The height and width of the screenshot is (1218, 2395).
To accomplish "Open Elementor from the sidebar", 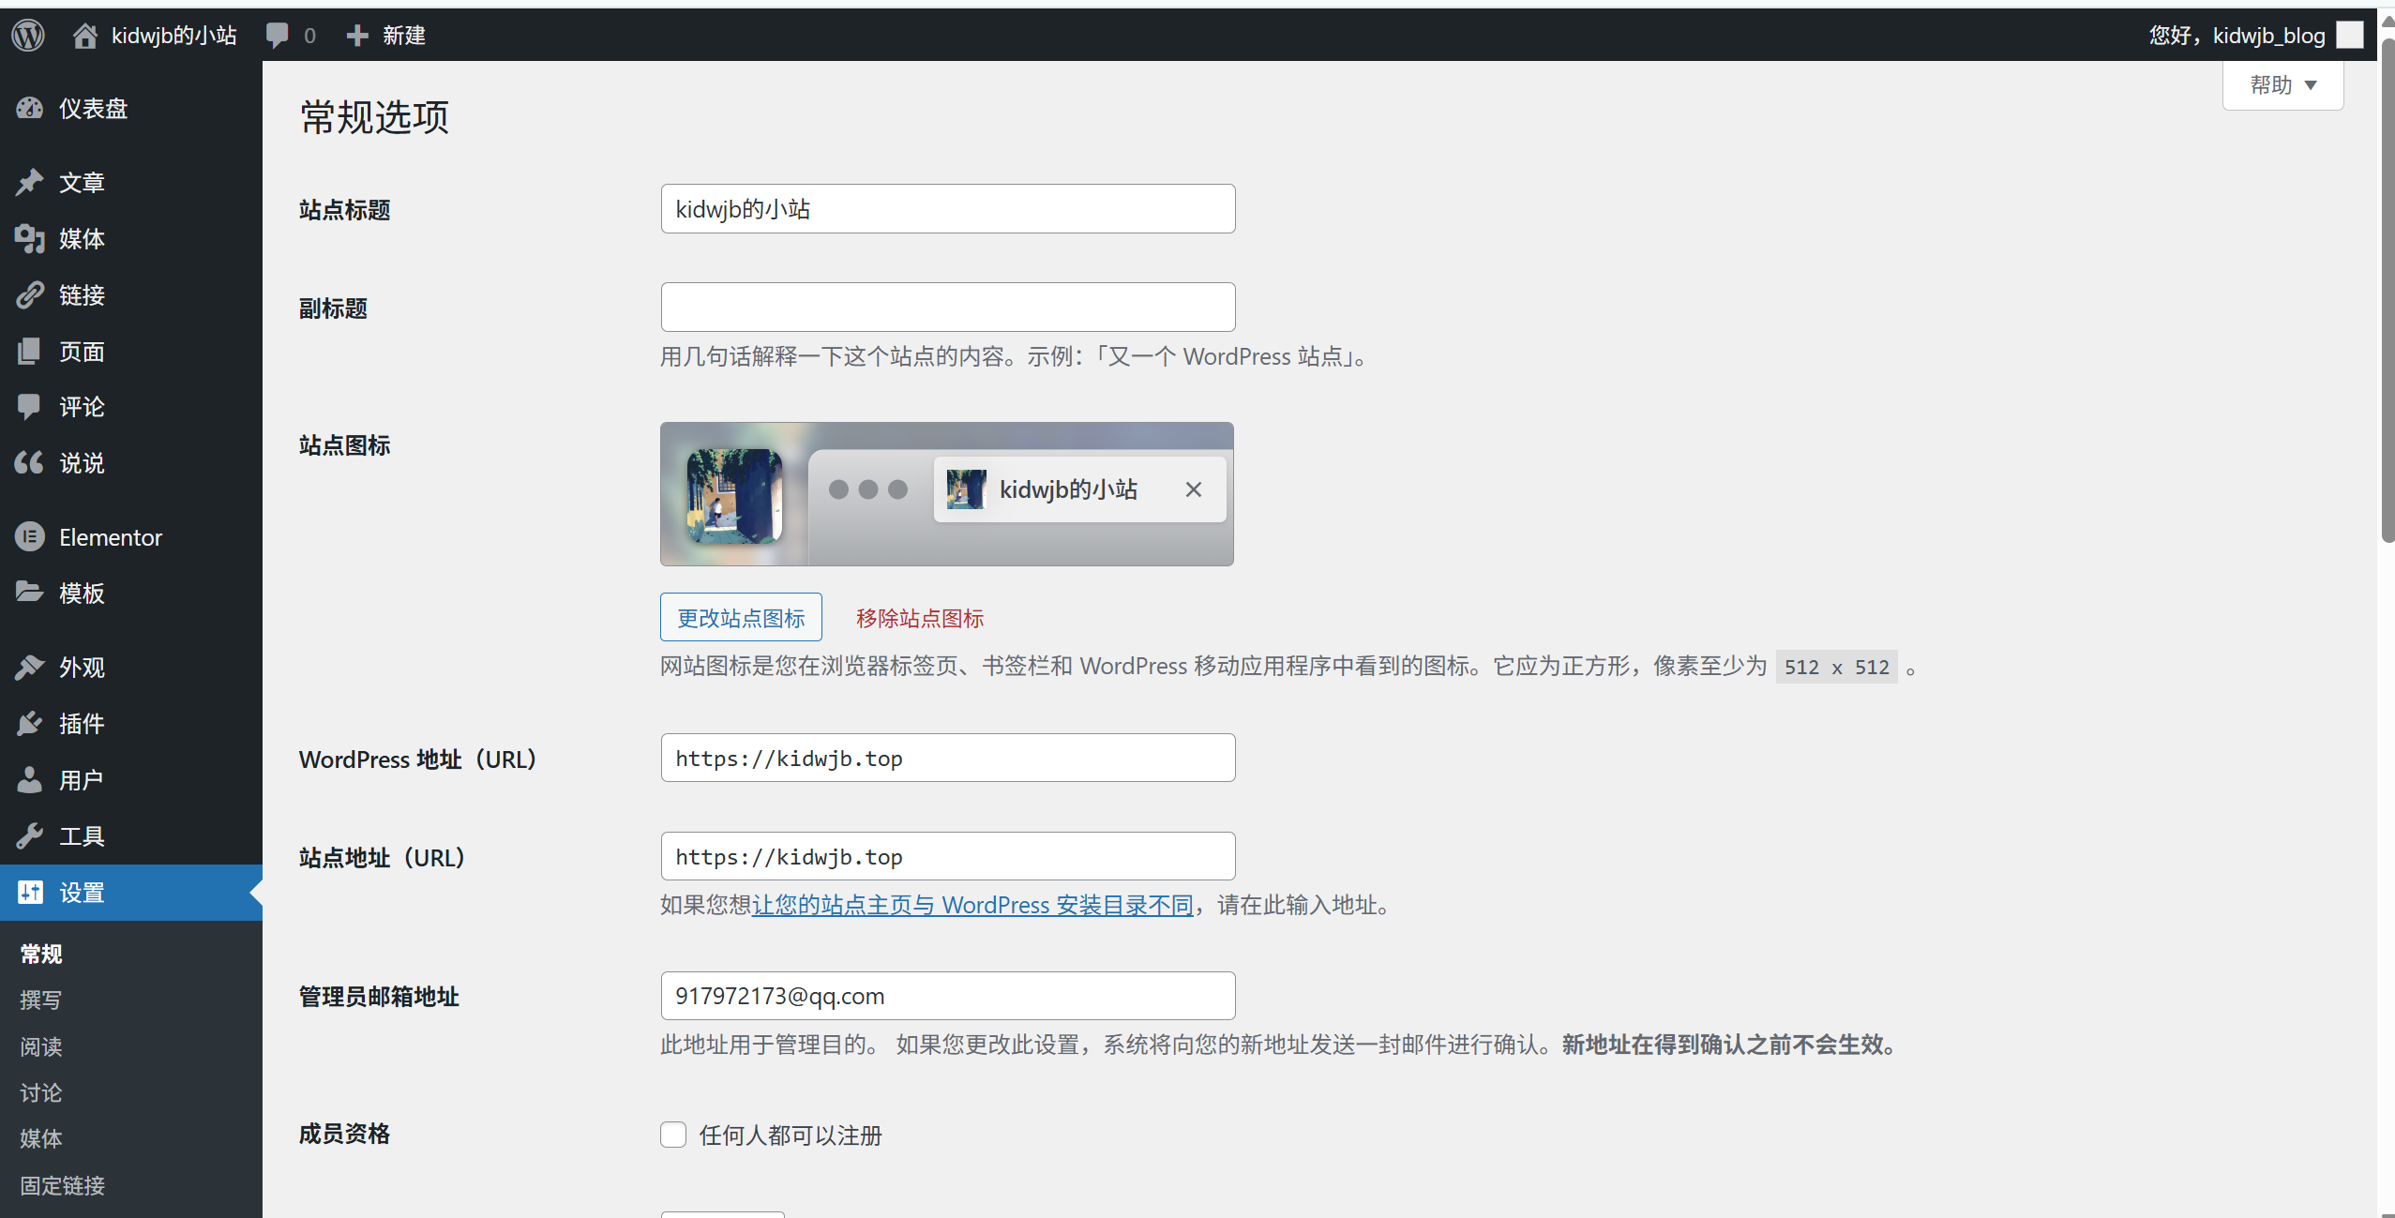I will [110, 537].
